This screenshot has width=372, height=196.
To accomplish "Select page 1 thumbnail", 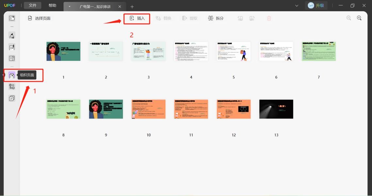I will click(63, 51).
